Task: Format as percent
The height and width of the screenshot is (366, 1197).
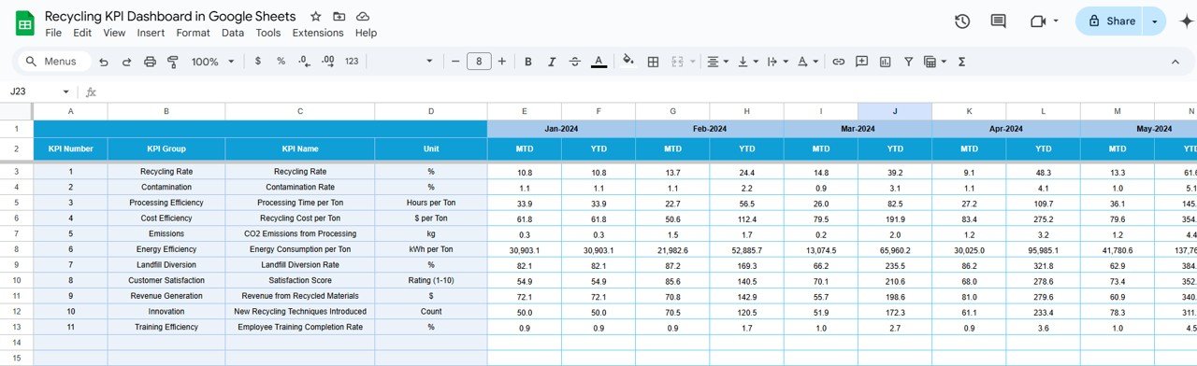Action: [281, 62]
